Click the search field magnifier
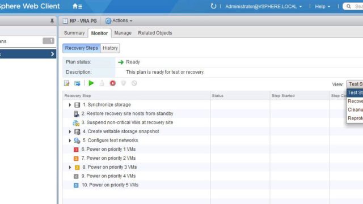Viewport: 363px width, 204px height. [348, 6]
